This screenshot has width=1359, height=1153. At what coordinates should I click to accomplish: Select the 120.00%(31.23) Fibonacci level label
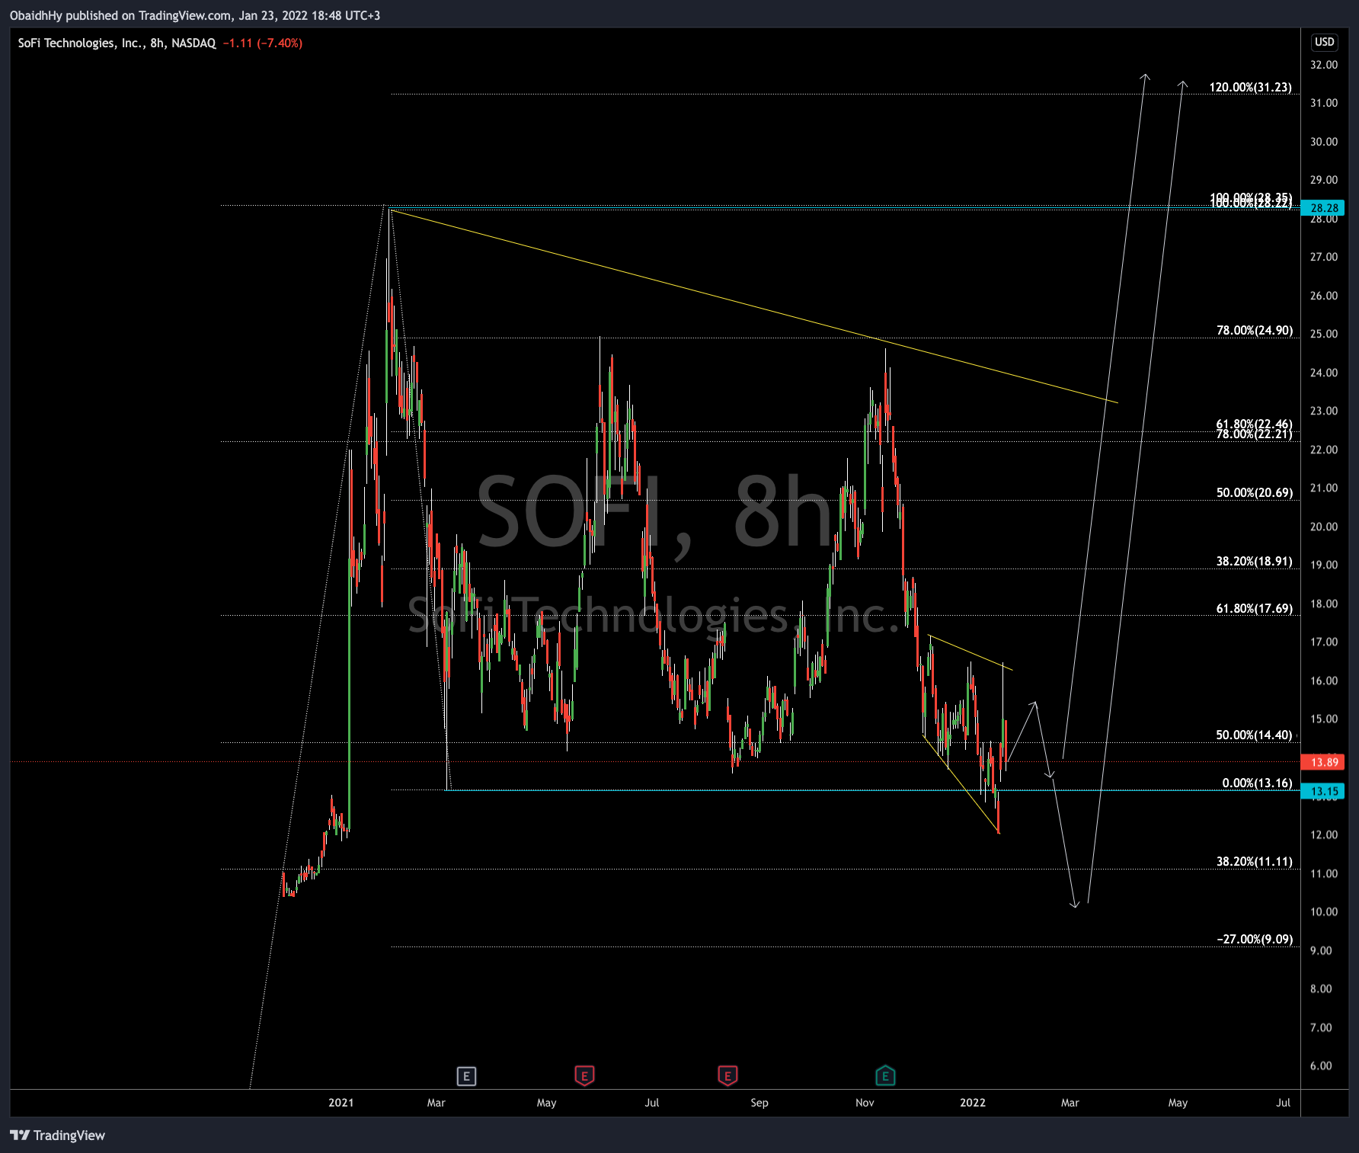(x=1250, y=88)
